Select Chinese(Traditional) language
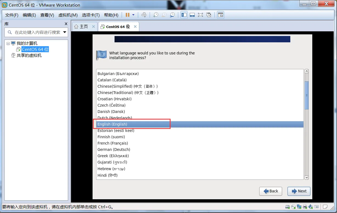Screen dimensions: 337x213 pyautogui.click(x=200, y=93)
